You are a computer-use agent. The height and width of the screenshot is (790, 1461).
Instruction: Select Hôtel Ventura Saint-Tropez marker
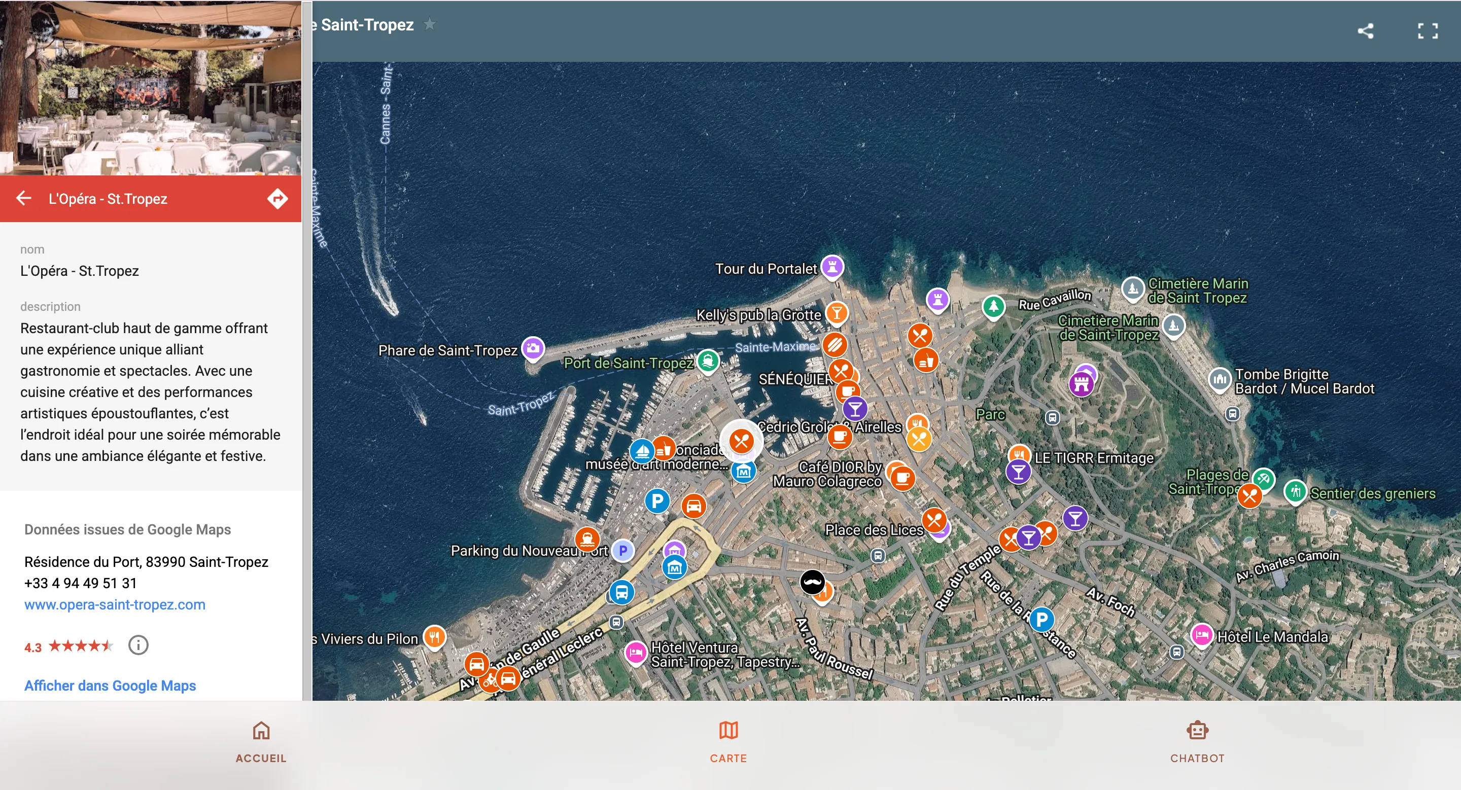(636, 652)
